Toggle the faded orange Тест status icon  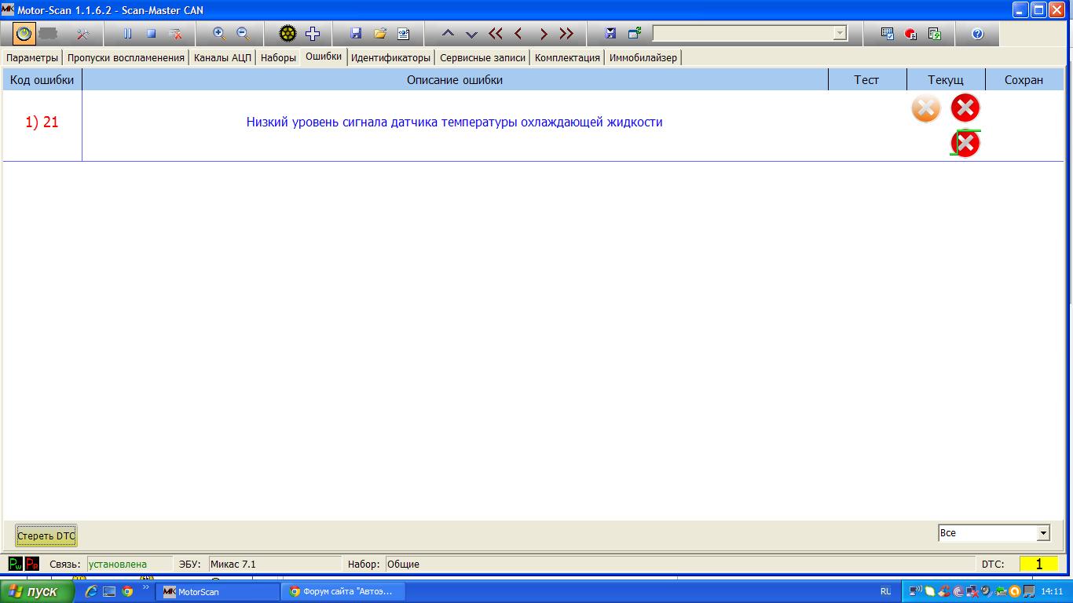click(x=926, y=108)
